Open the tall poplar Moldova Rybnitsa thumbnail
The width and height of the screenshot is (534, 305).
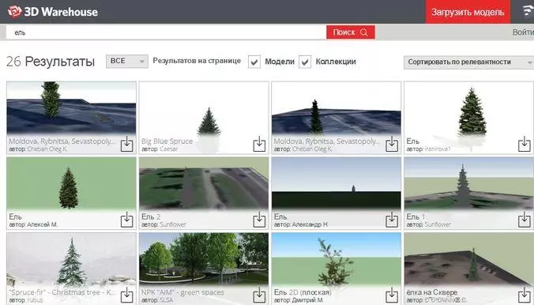[x=71, y=108]
